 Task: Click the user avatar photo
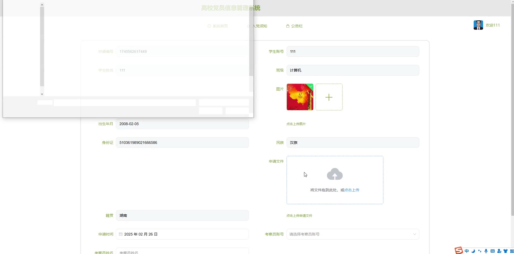tap(478, 25)
